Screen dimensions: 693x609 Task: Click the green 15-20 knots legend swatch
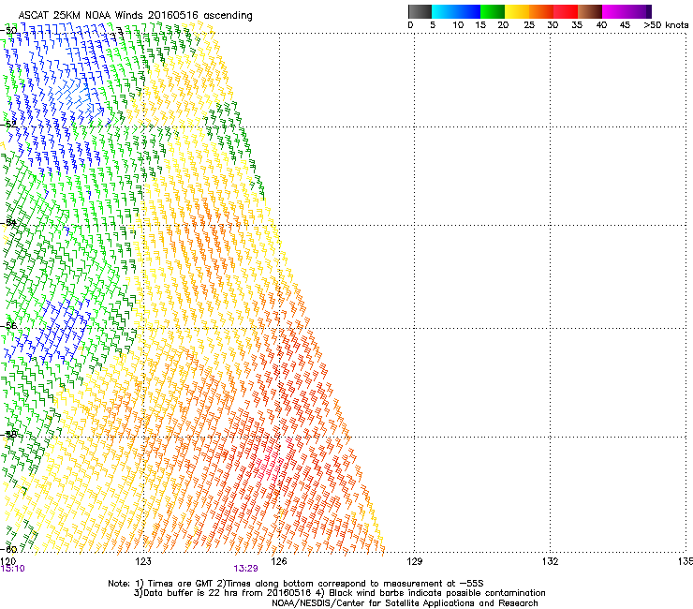(x=493, y=11)
